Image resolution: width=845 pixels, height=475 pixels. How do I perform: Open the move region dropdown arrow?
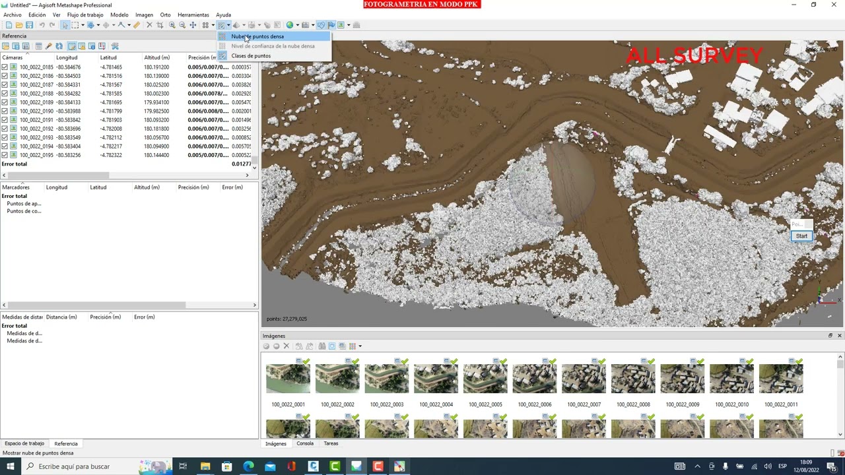click(x=98, y=25)
